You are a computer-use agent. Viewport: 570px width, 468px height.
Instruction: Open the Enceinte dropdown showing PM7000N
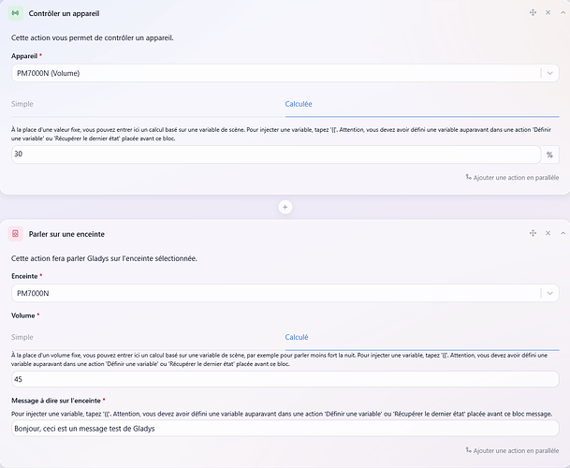(285, 293)
